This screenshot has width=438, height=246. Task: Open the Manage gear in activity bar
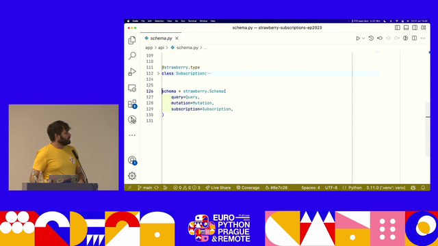132,176
